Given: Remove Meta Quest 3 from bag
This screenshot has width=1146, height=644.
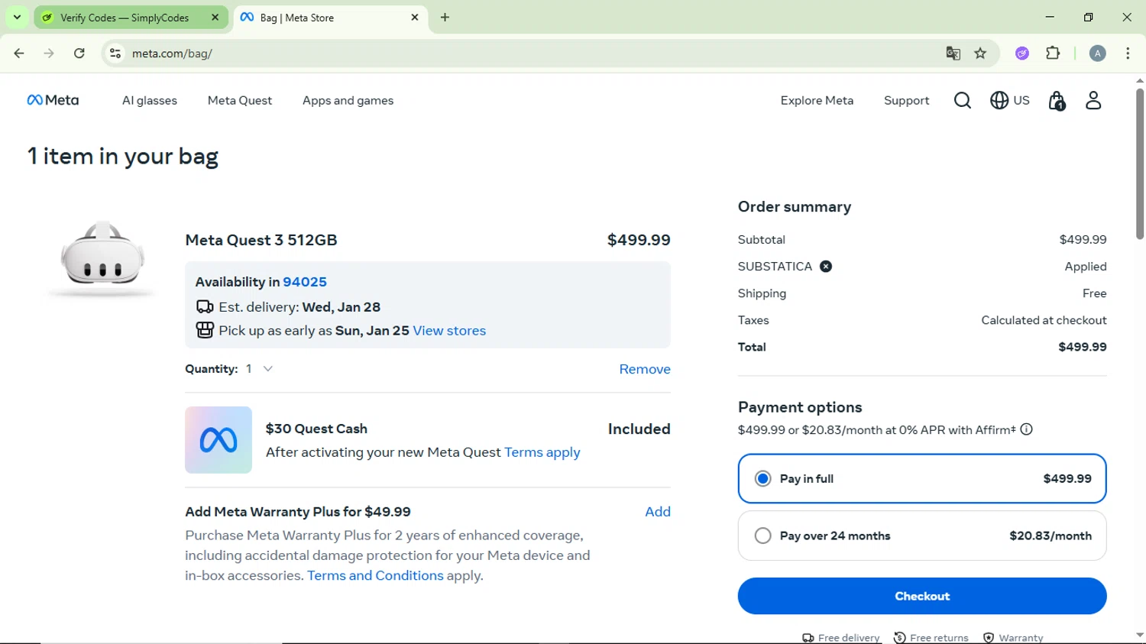Looking at the screenshot, I should 645,369.
